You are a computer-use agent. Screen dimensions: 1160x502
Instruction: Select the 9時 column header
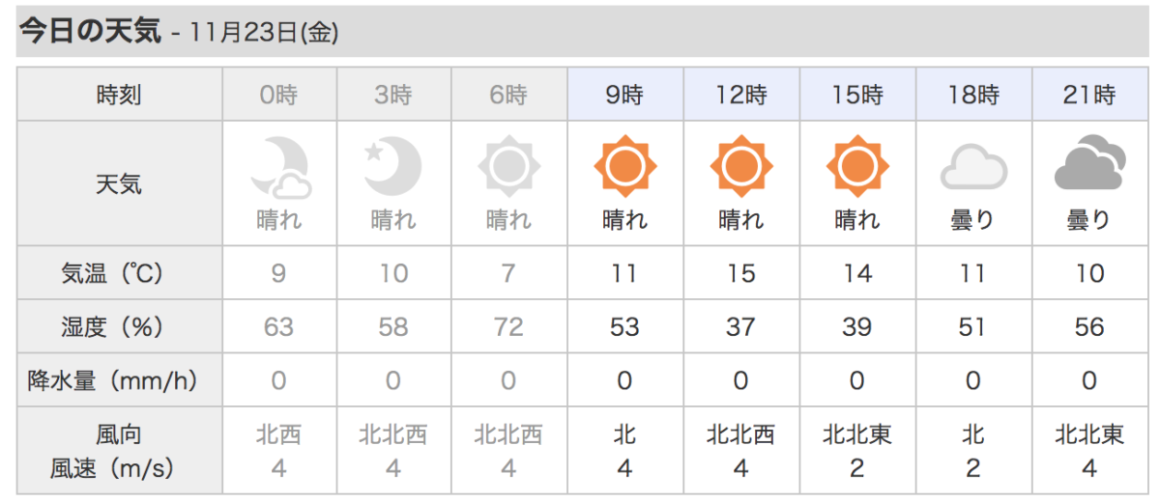(625, 95)
